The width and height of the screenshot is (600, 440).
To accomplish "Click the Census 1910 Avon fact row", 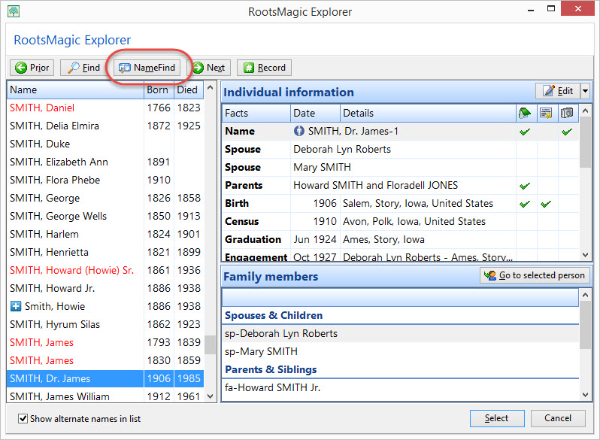I will [400, 221].
